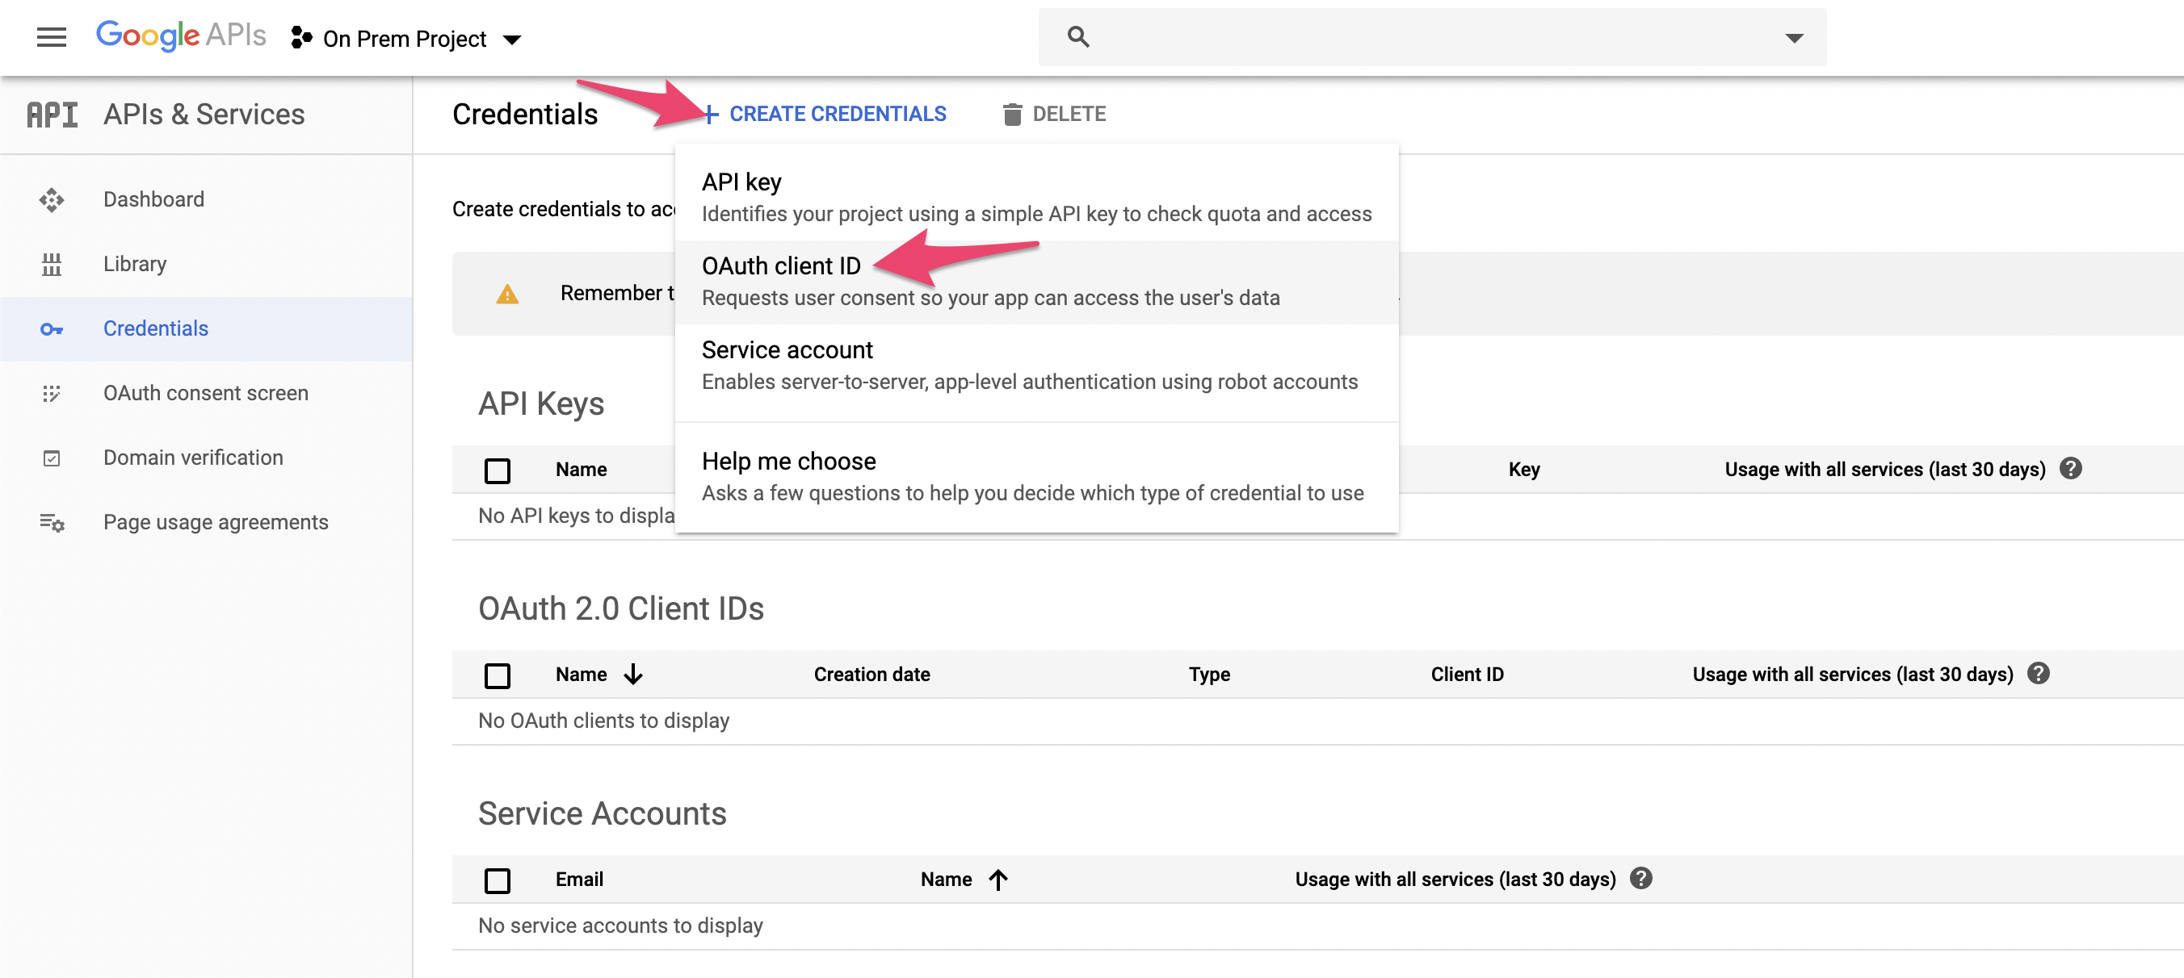Click the APIs & Services heading

point(204,115)
